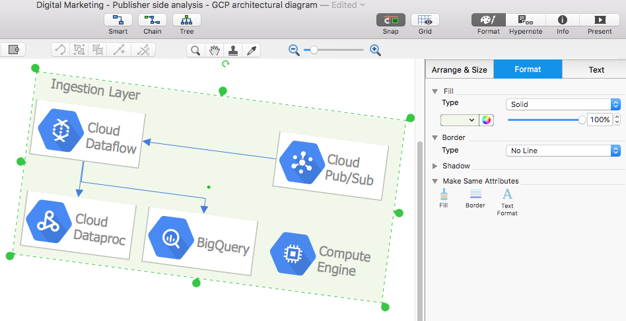Viewport: 626px width, 321px height.
Task: Click the magnifier zoom tool
Action: 195,50
